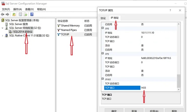Click the Show/Hide console tree toolbar icon
The width and height of the screenshot is (187, 112).
point(21,14)
